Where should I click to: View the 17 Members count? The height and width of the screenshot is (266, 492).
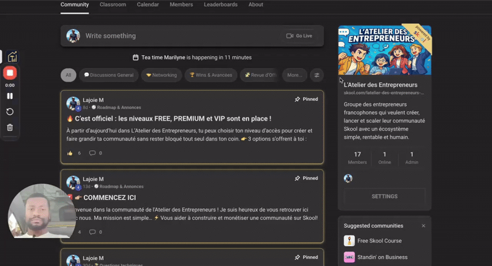click(357, 158)
